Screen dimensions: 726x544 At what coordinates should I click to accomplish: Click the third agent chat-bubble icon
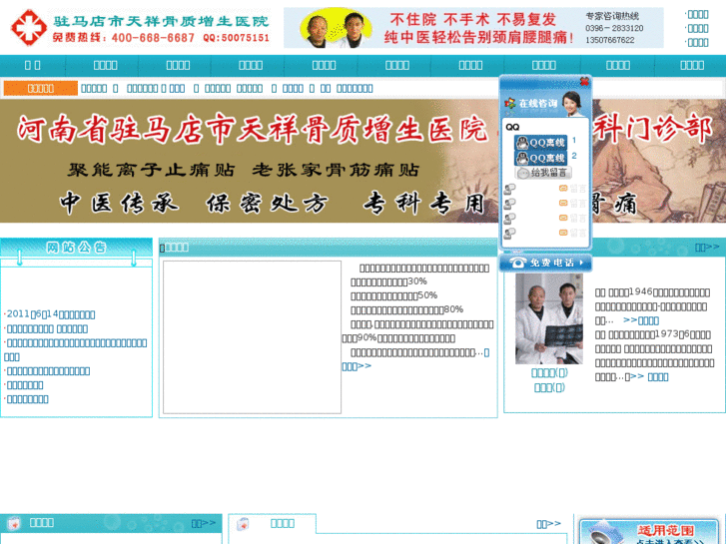(509, 218)
